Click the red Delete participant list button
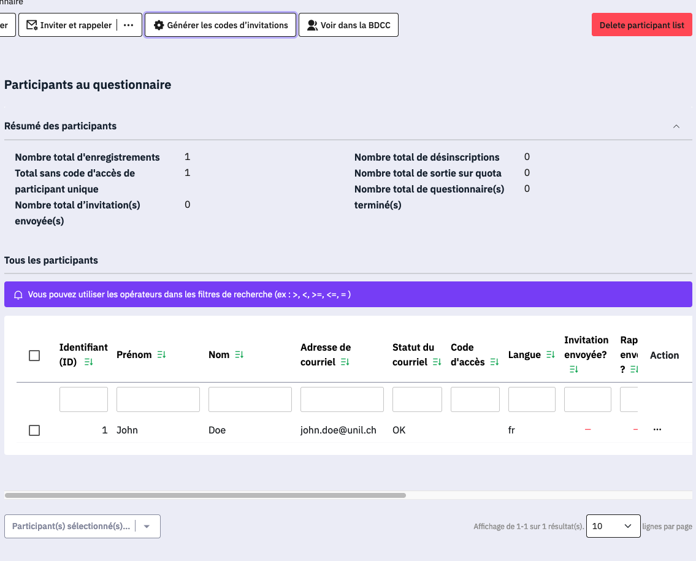Viewport: 696px width, 561px height. point(641,25)
